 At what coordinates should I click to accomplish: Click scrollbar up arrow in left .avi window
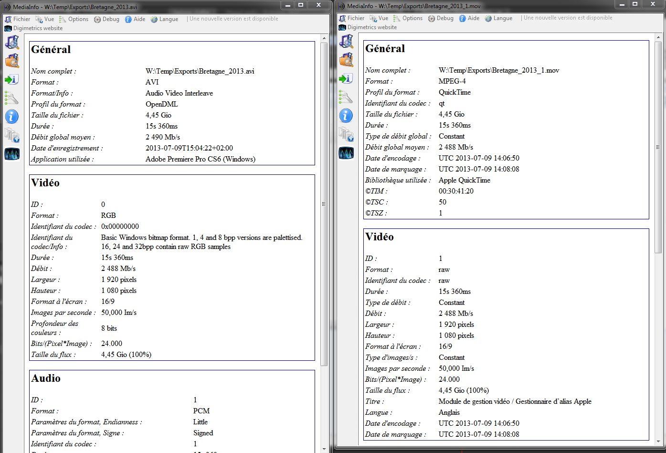point(324,38)
